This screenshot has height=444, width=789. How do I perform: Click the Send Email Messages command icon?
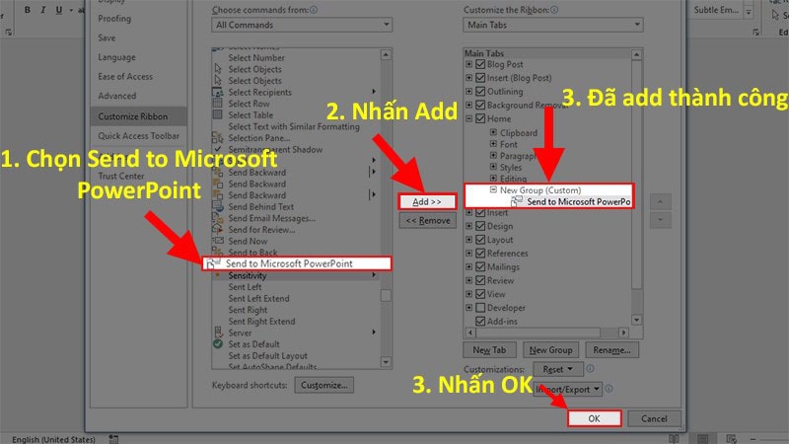217,218
